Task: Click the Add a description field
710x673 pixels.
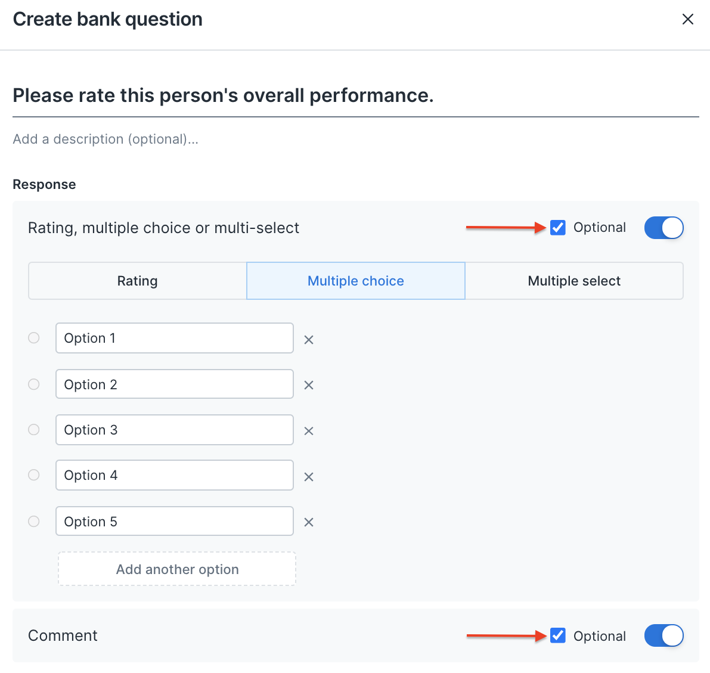Action: 106,139
